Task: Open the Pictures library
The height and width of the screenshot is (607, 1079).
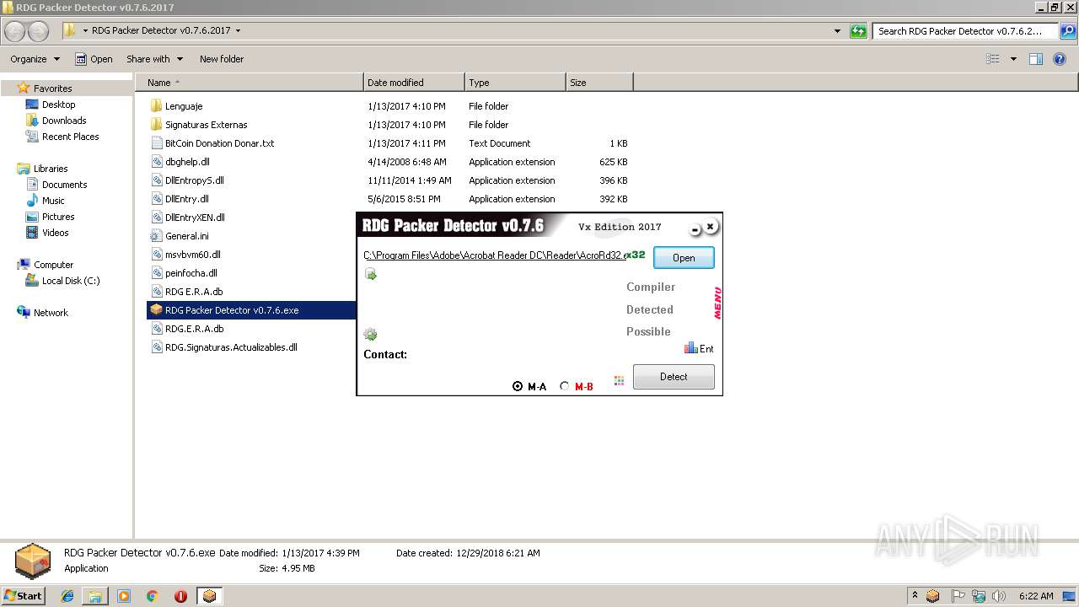Action: pyautogui.click(x=58, y=217)
